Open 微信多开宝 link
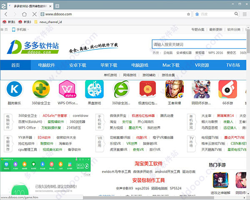 tap(118, 116)
